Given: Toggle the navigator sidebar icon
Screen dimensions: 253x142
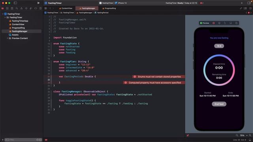Looking at the screenshot, I should [x=15, y=3].
